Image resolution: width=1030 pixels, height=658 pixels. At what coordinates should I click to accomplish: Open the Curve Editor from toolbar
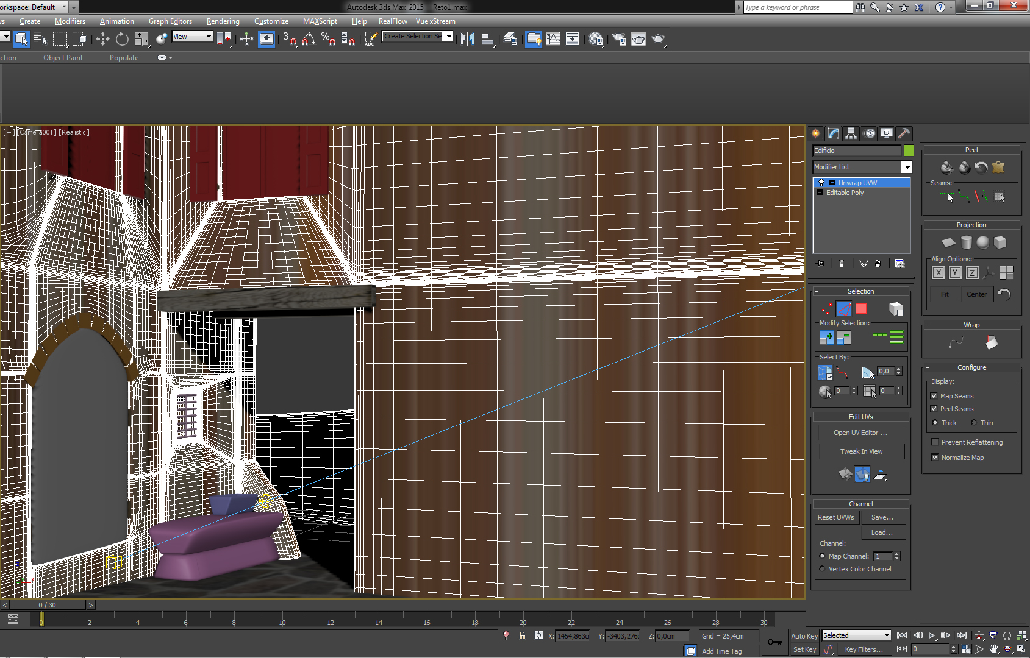553,39
